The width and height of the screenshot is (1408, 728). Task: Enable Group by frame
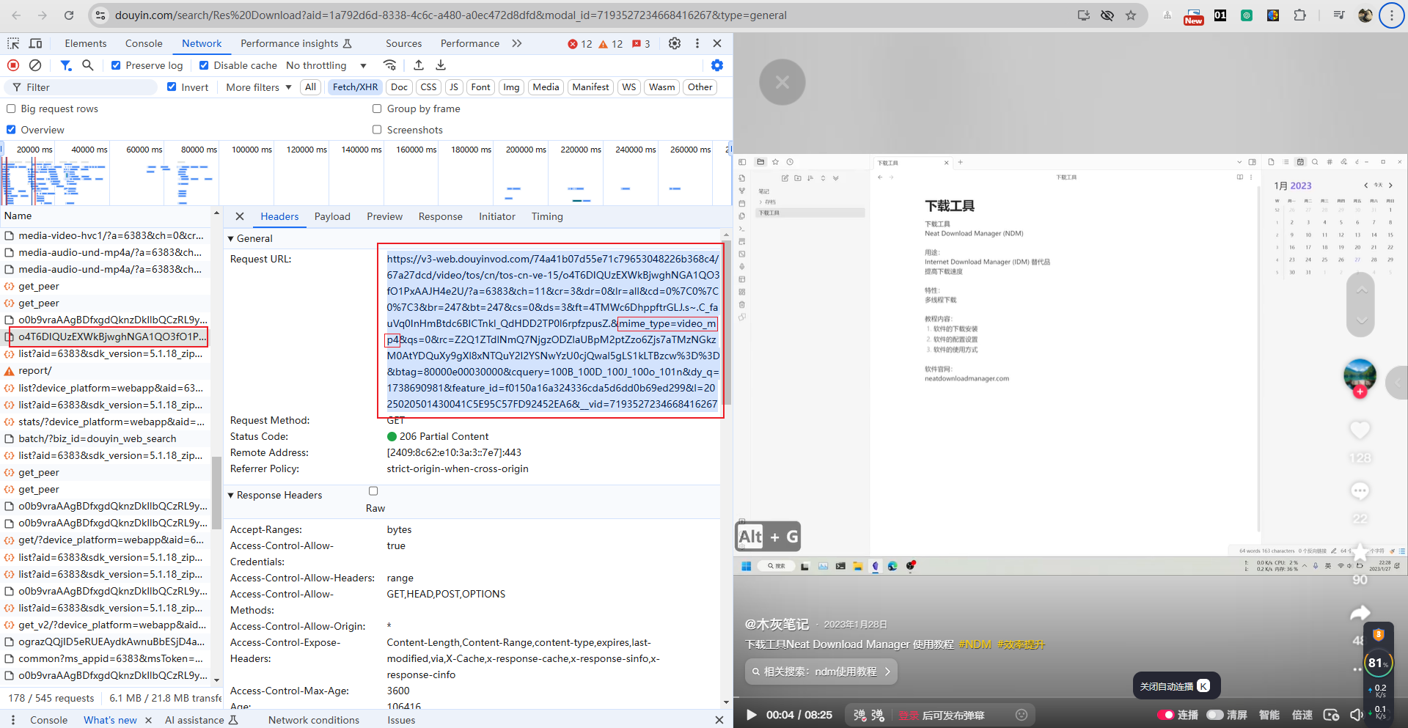[377, 109]
